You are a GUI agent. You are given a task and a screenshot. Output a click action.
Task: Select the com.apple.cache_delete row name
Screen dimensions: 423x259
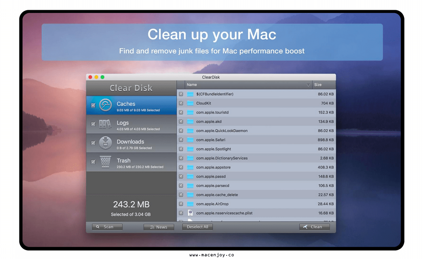(x=217, y=195)
